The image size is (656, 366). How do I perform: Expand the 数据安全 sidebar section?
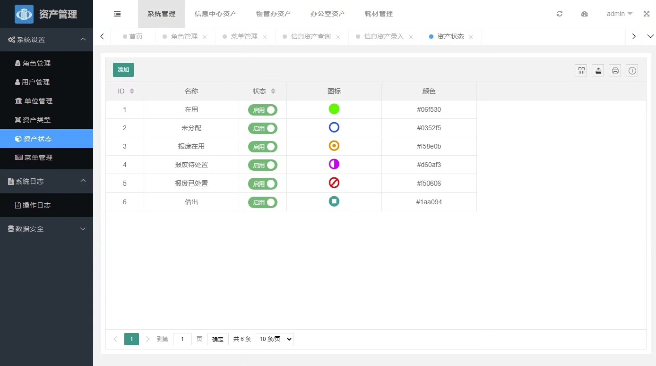pyautogui.click(x=46, y=229)
